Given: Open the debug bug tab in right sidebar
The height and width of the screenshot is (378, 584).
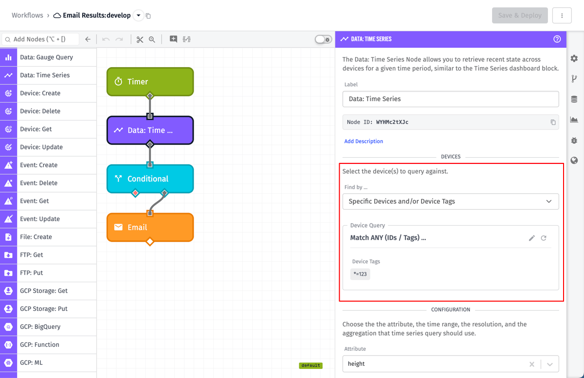Looking at the screenshot, I should coord(574,140).
